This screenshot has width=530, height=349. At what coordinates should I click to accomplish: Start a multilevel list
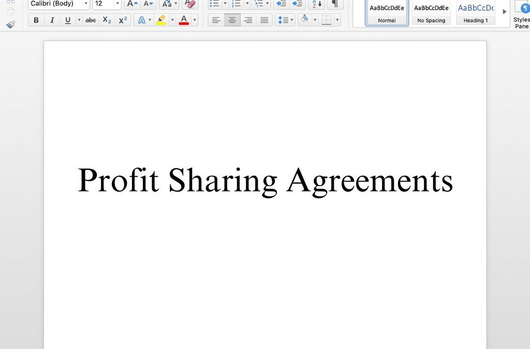[x=259, y=4]
